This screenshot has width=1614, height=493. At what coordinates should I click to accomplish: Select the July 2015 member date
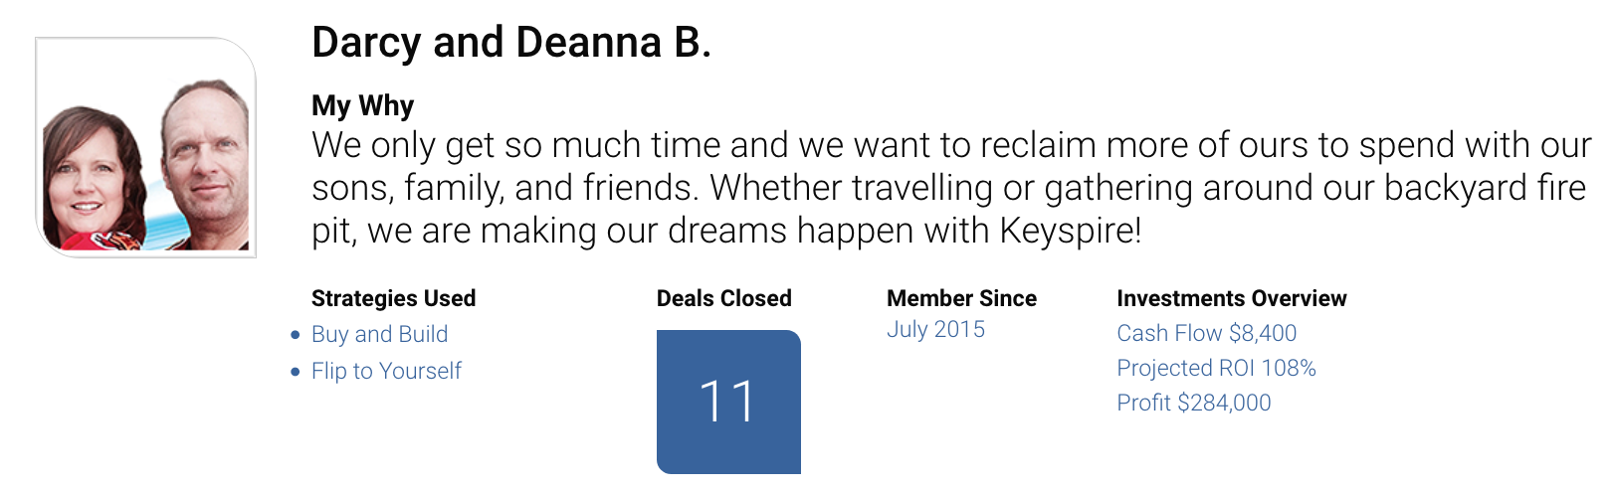(935, 329)
